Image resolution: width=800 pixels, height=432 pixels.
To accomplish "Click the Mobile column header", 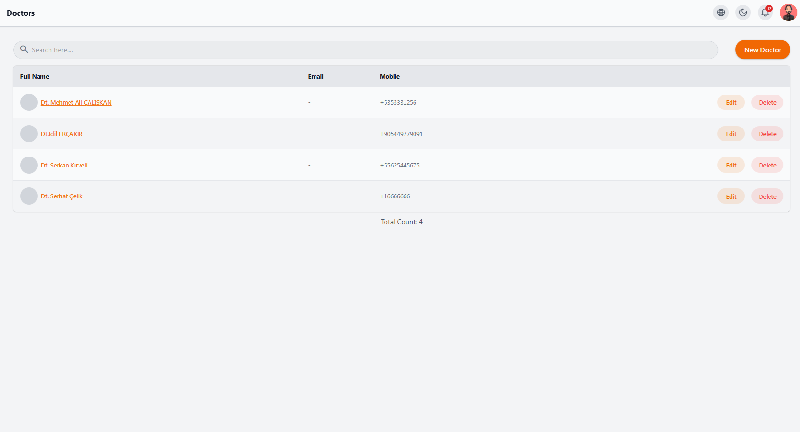I will click(390, 76).
